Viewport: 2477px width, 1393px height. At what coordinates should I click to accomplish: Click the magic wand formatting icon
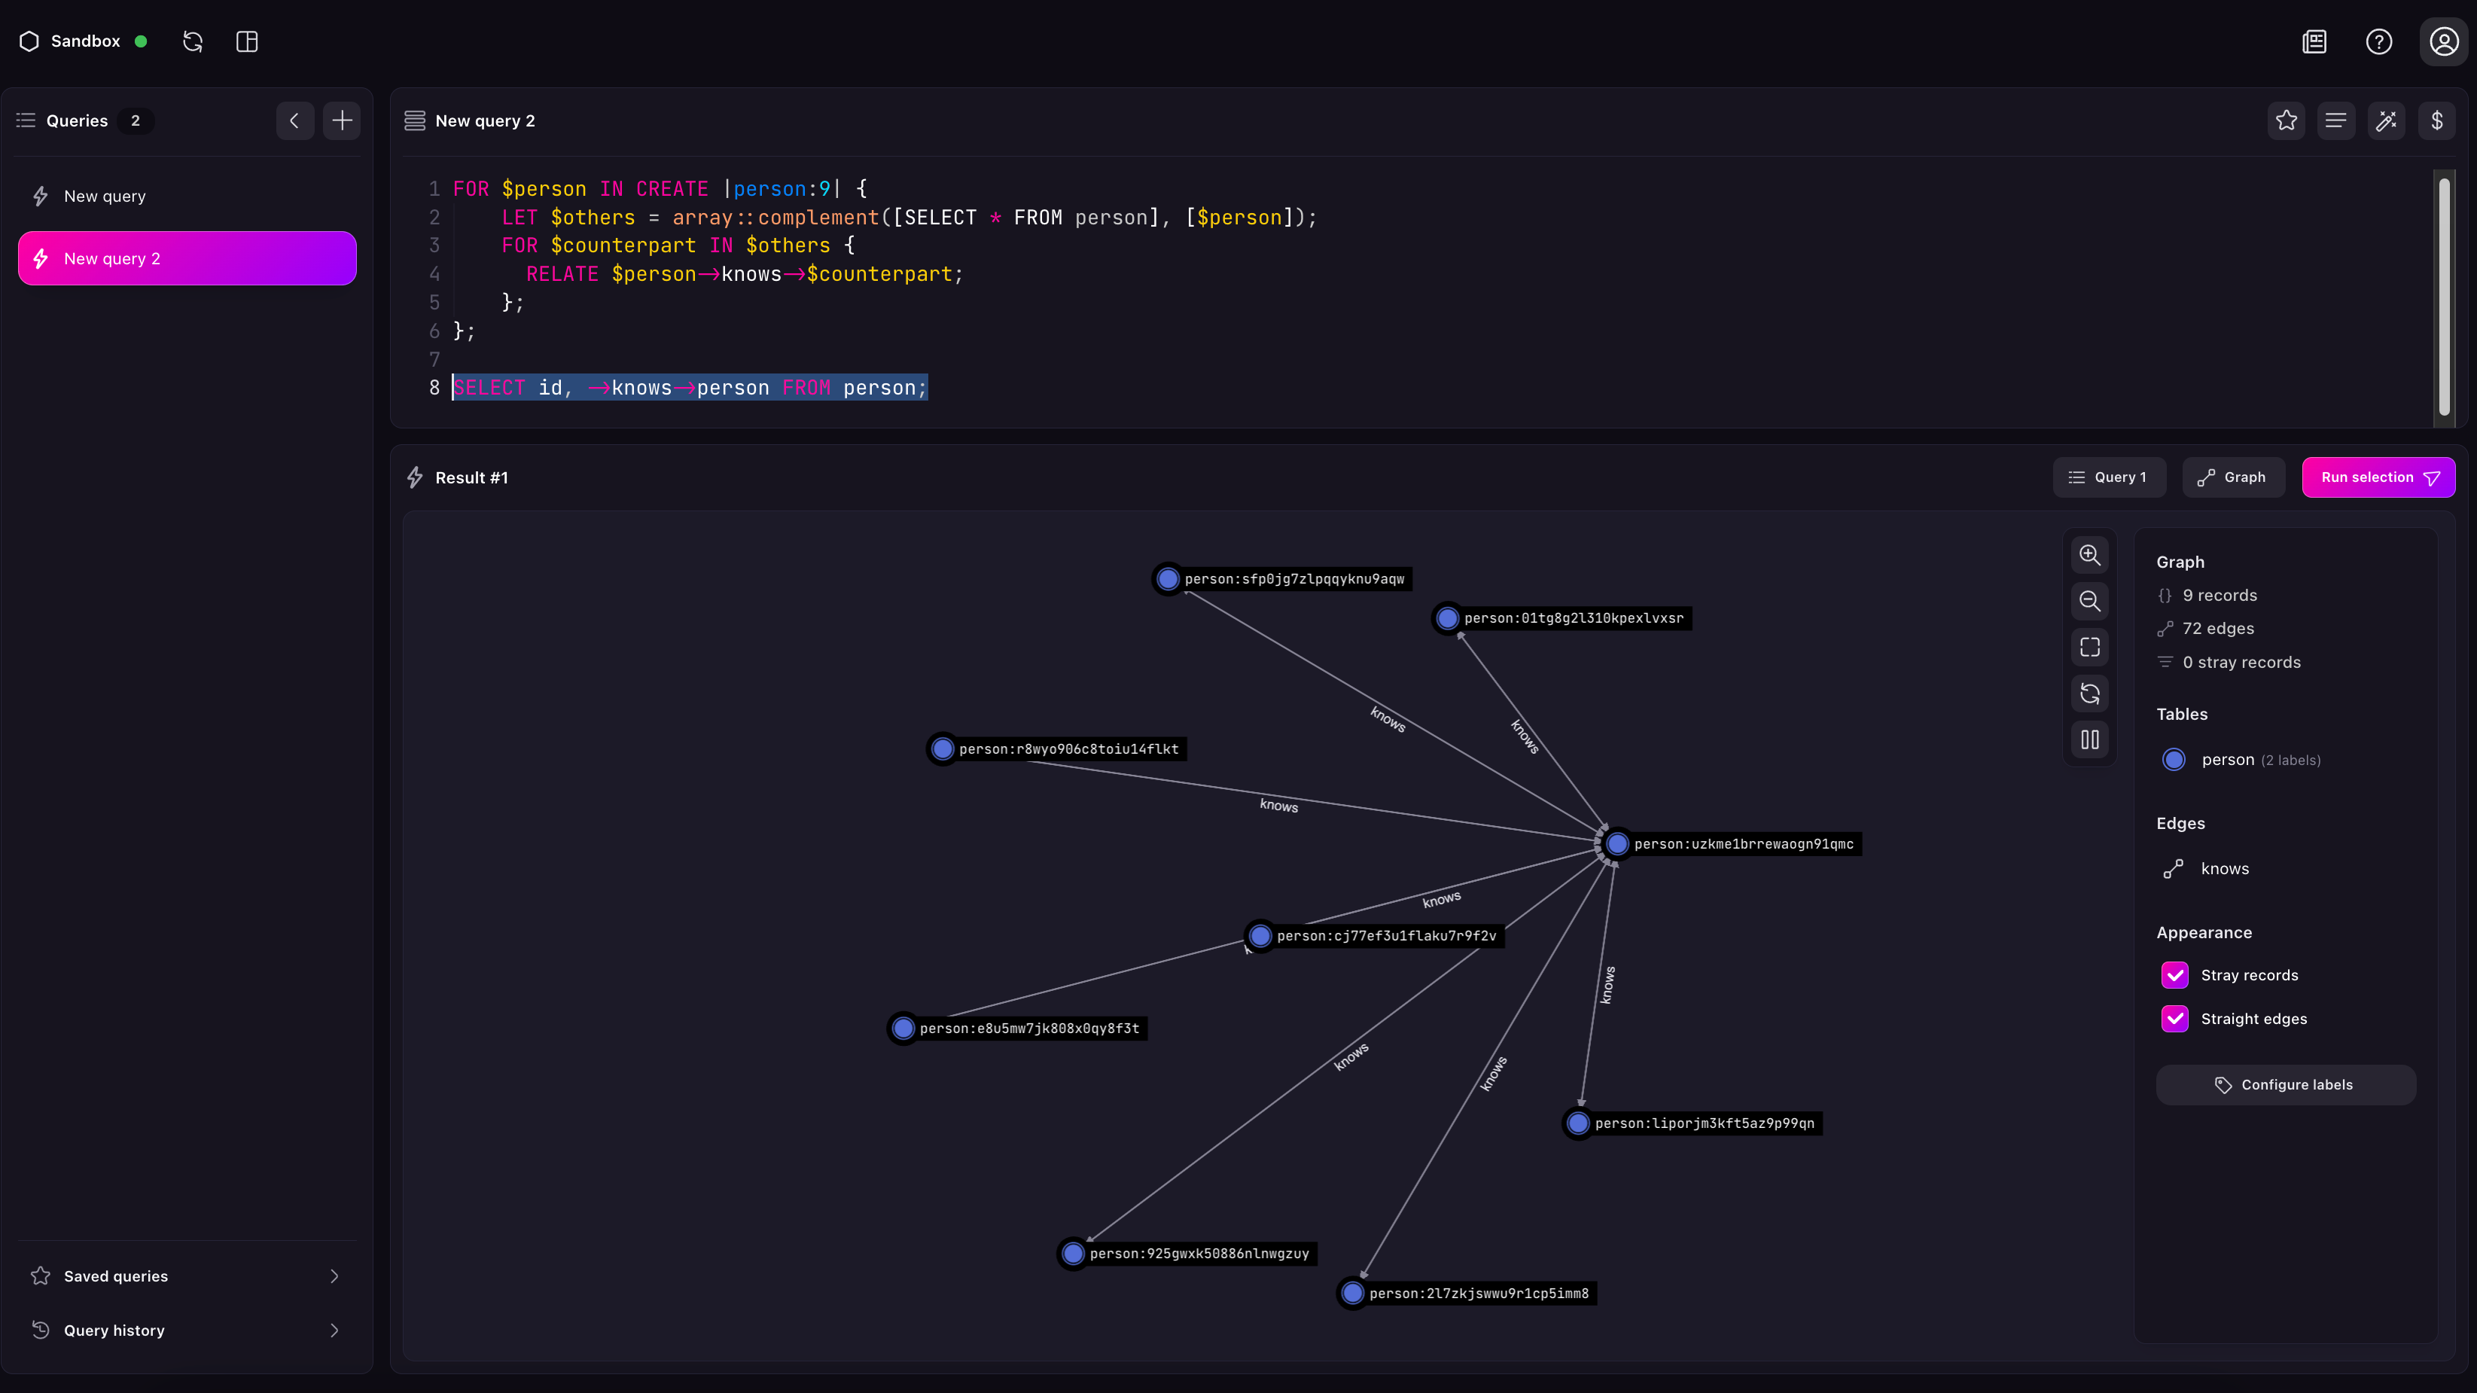point(2387,120)
